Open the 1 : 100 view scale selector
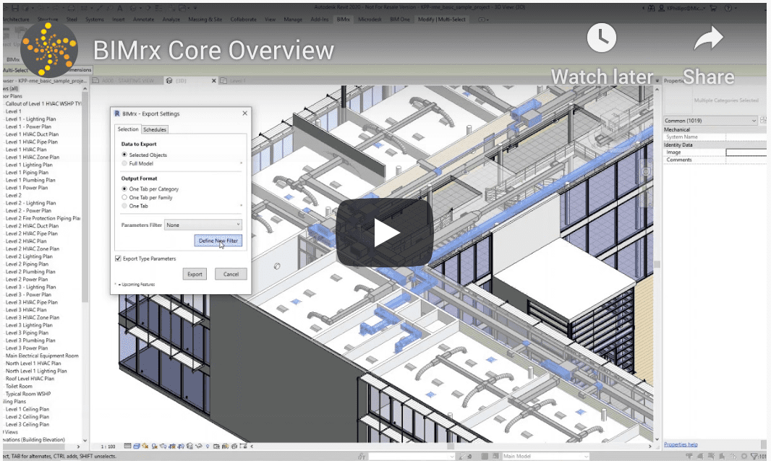 108,447
